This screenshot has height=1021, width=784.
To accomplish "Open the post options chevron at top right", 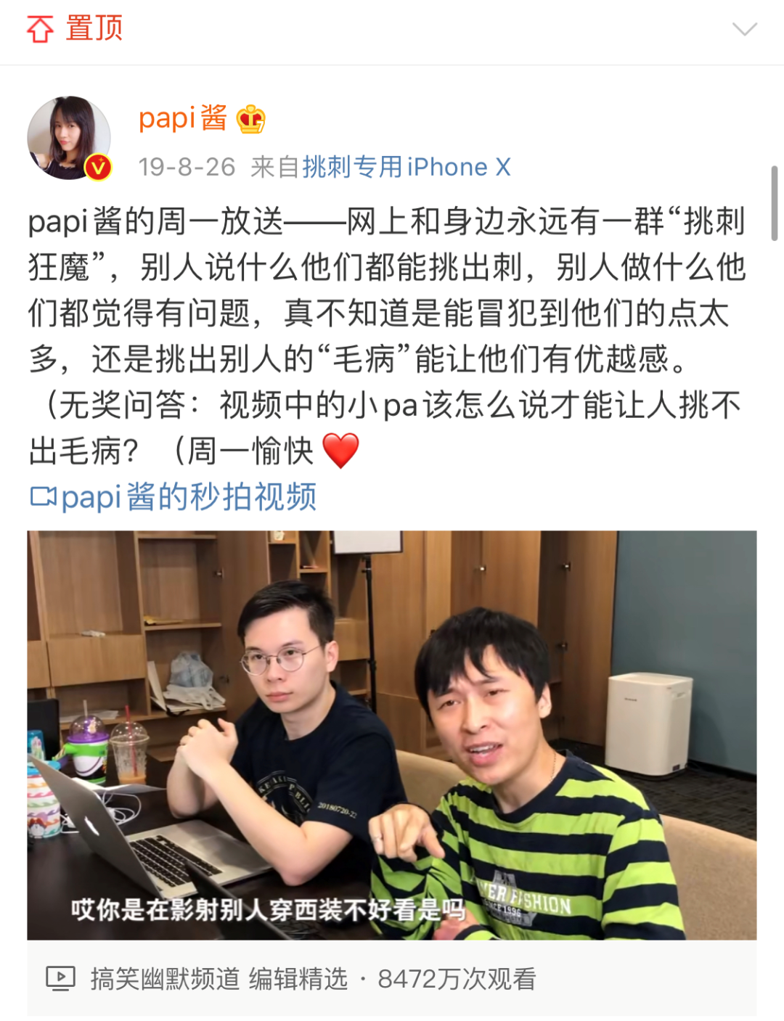I will tap(744, 29).
